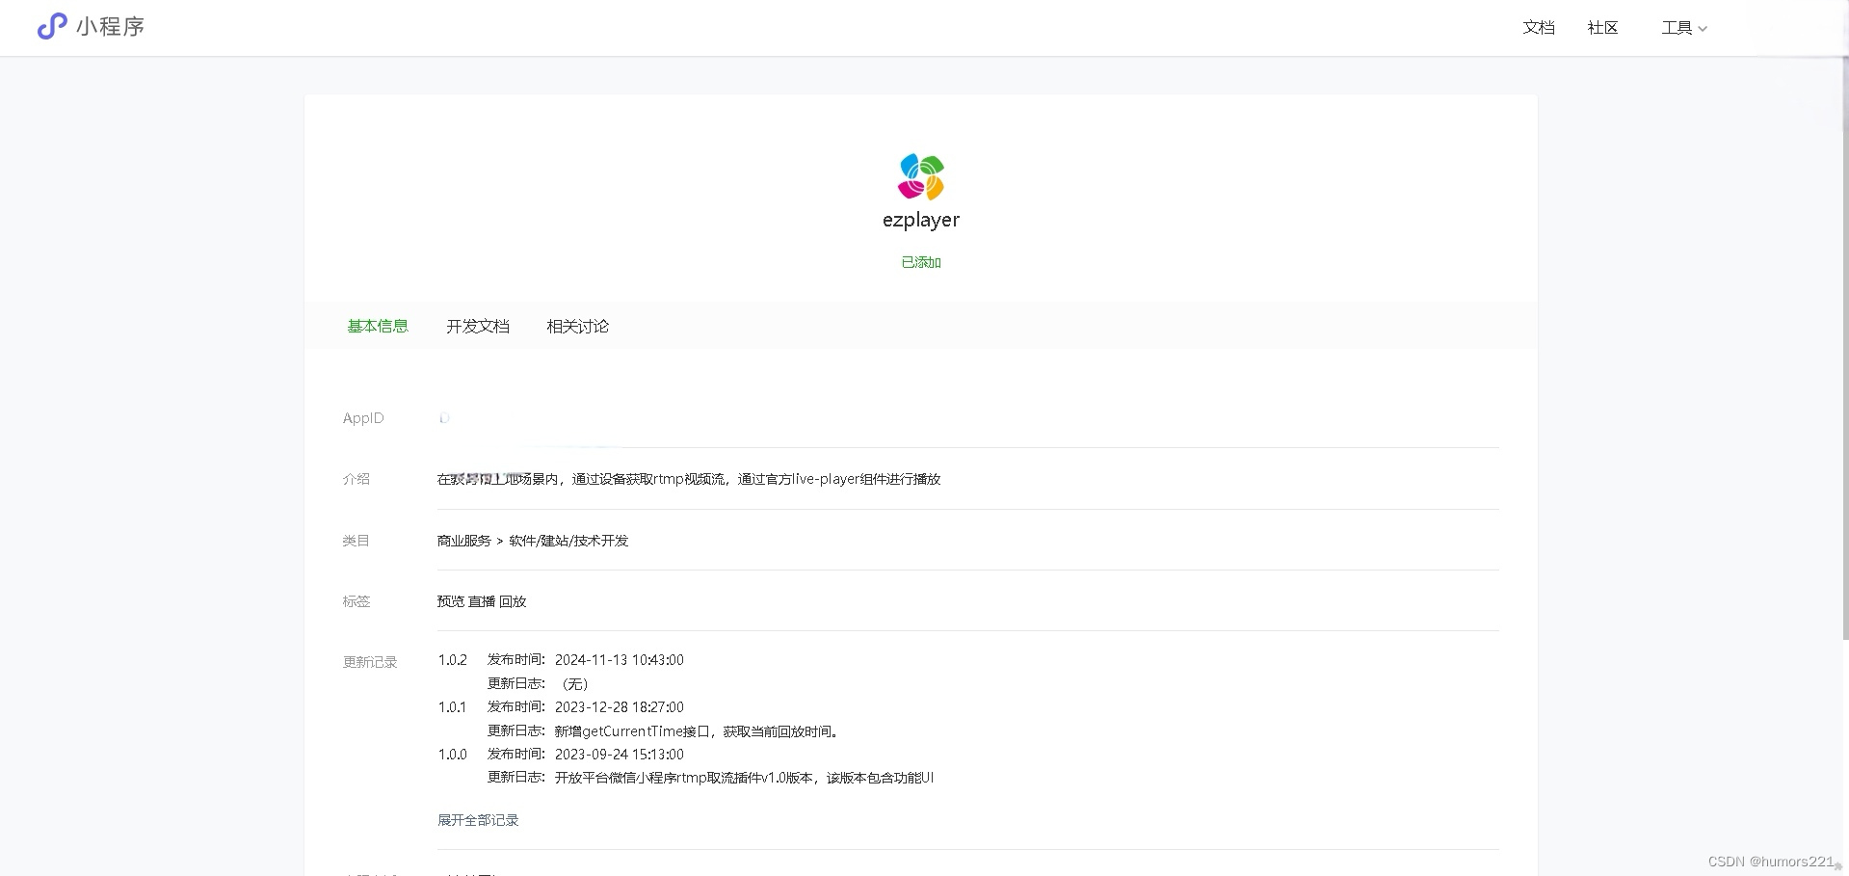Screen dimensions: 1849x876
Task: Click release time 2024-11-13 10:43:00
Action: (620, 660)
